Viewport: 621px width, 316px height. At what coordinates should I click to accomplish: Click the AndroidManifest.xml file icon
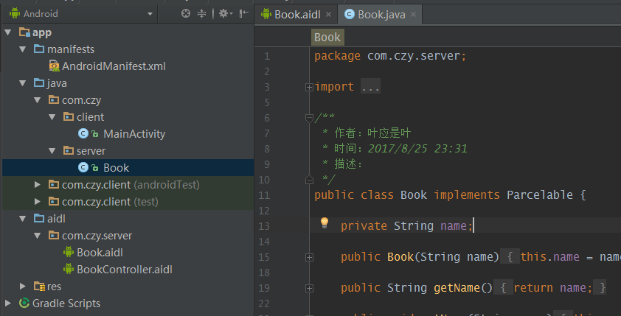(x=54, y=66)
